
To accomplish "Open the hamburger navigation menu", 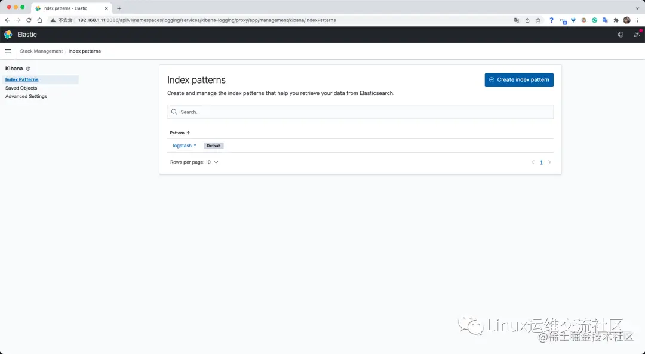I will coord(8,51).
